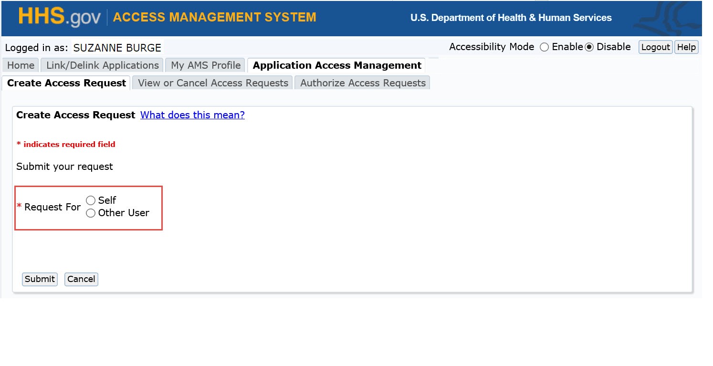Image resolution: width=713 pixels, height=366 pixels.
Task: Cancel the access request form
Action: [81, 279]
